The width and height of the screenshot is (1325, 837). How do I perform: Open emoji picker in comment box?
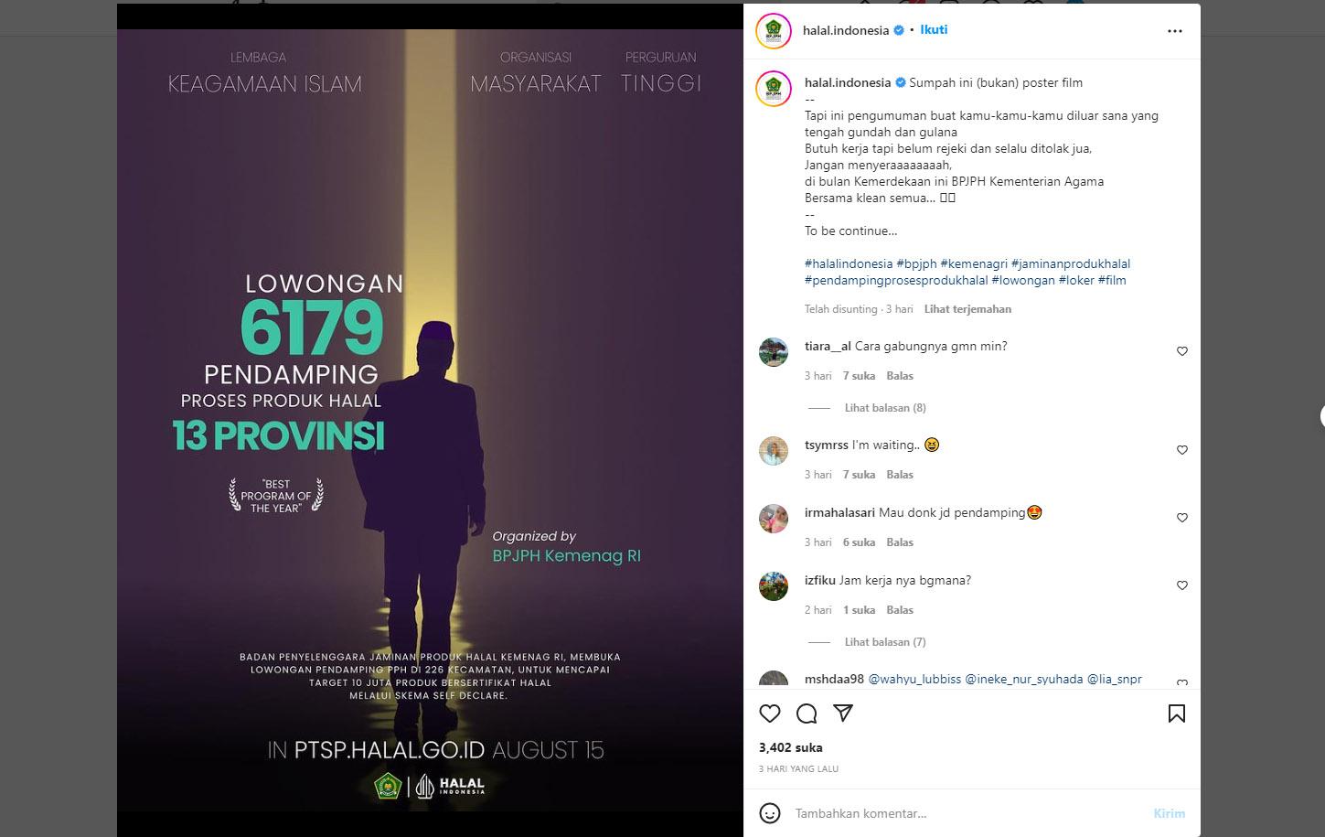click(x=770, y=813)
